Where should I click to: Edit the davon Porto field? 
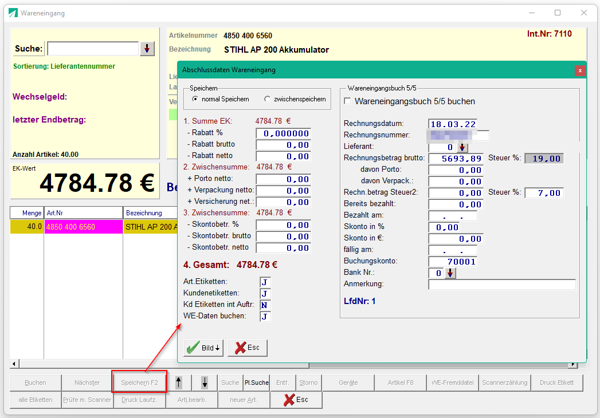tap(456, 170)
